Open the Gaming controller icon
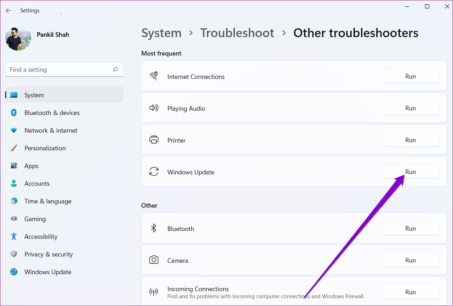The height and width of the screenshot is (306, 453). tap(14, 219)
